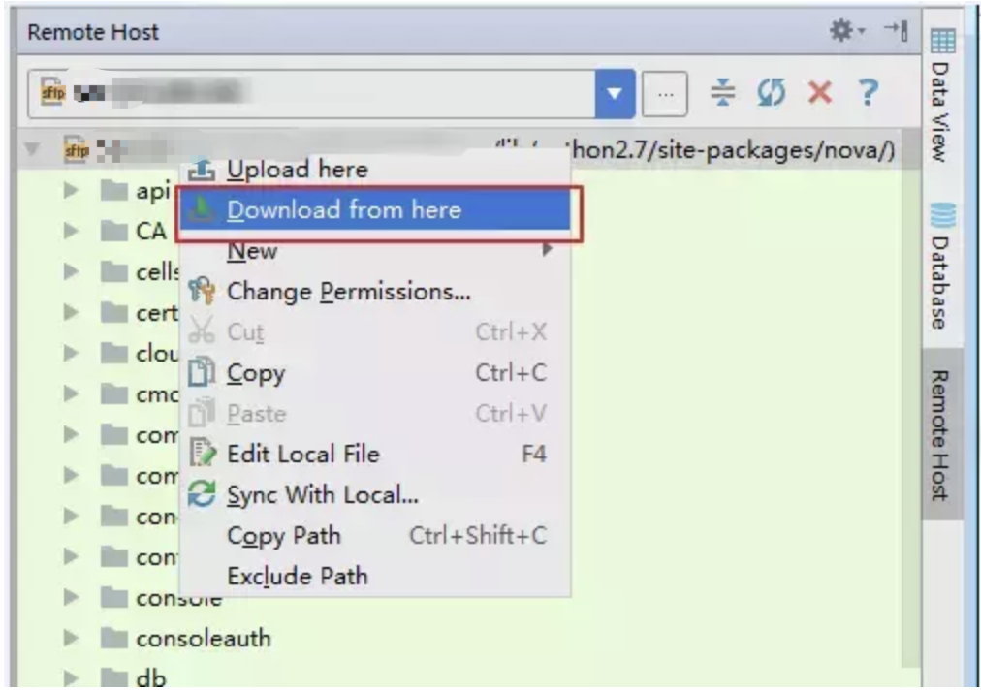Select the db folder in tree

[151, 677]
